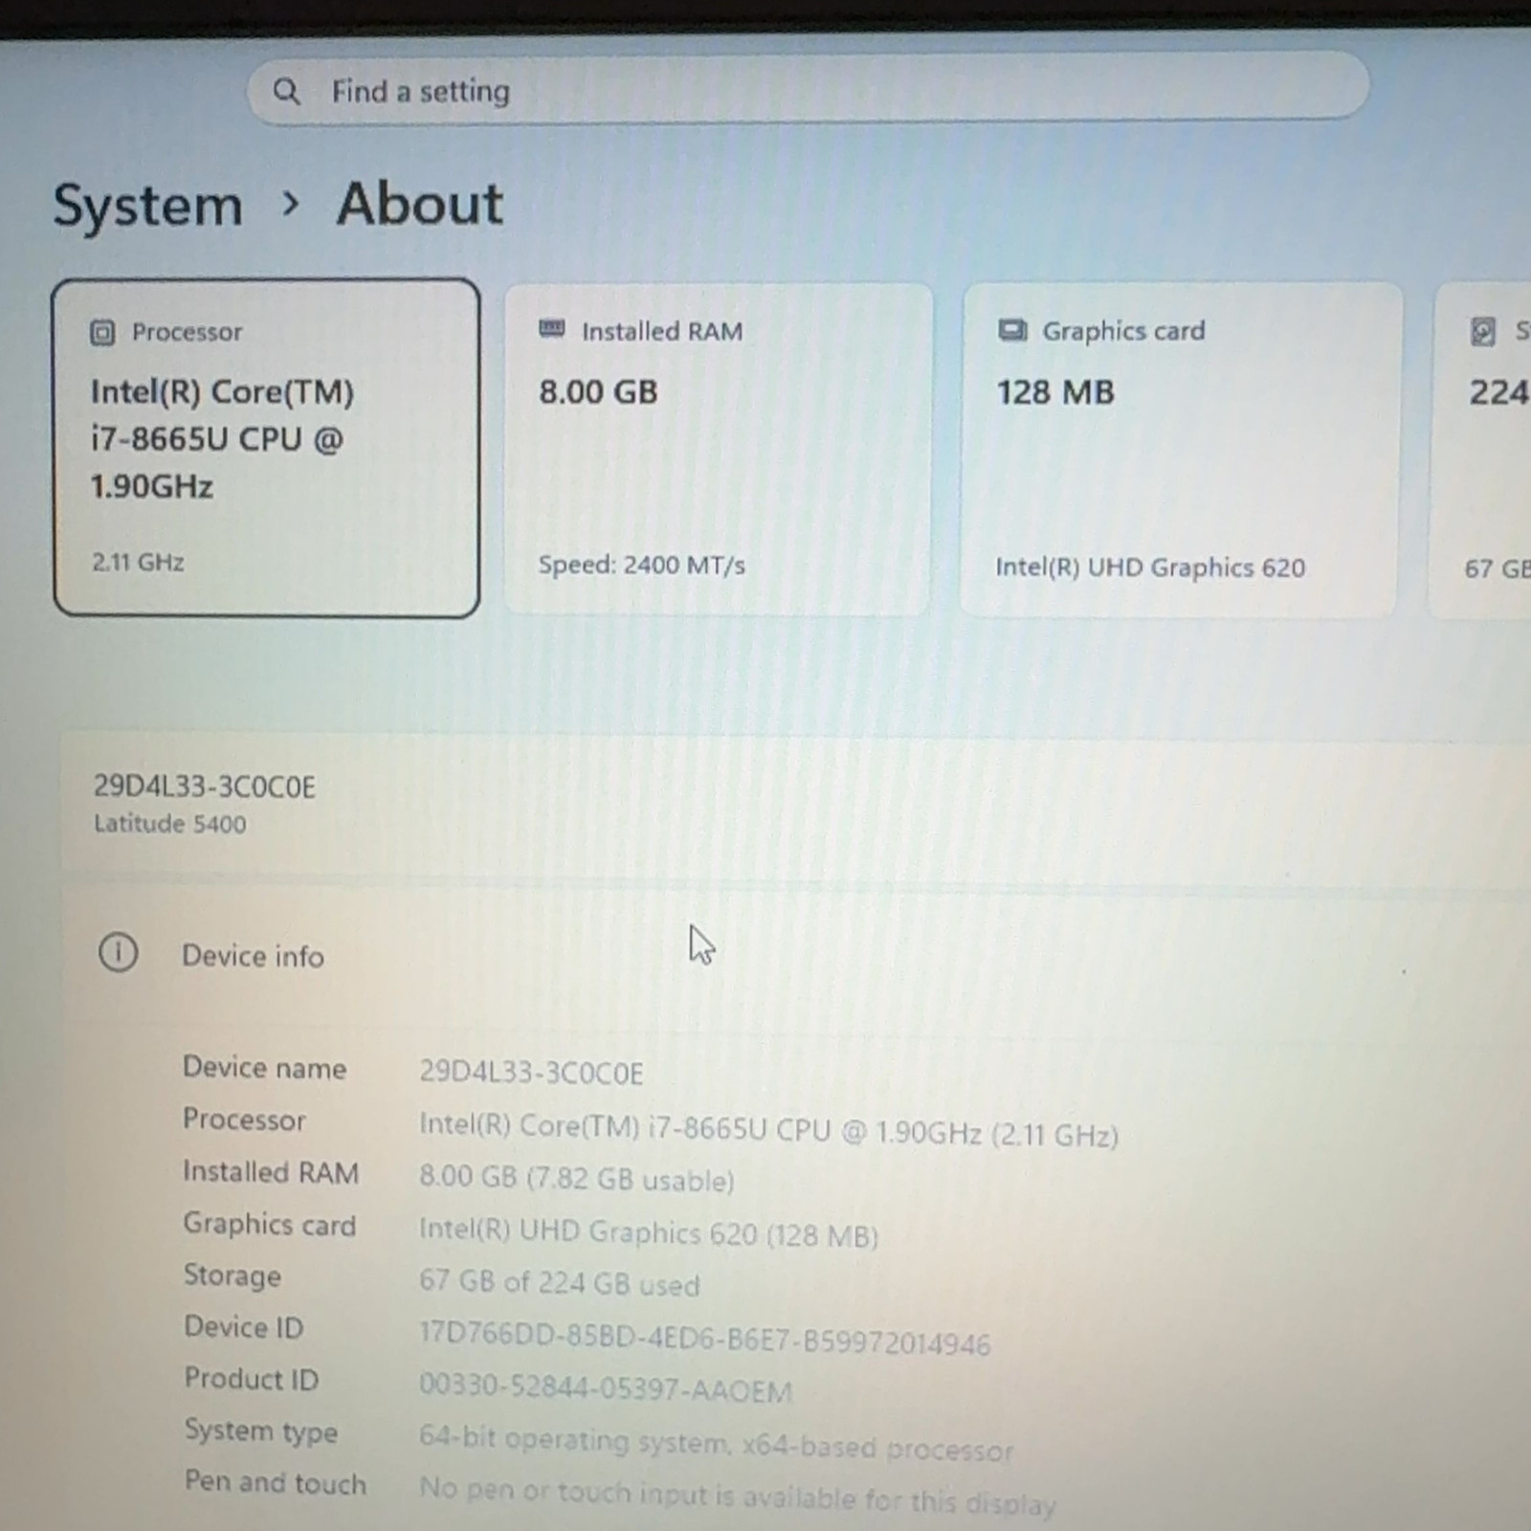
Task: Select the Installed RAM card
Action: [x=718, y=448]
